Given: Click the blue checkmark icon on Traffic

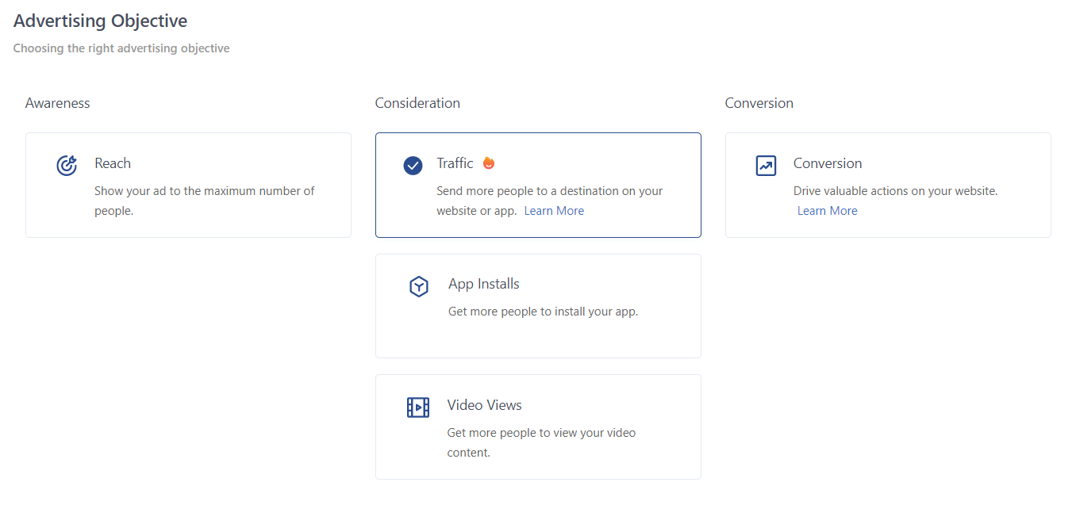Looking at the screenshot, I should click(x=413, y=166).
